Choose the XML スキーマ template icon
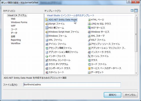The width and height of the screenshot is (141, 101). point(89,36)
